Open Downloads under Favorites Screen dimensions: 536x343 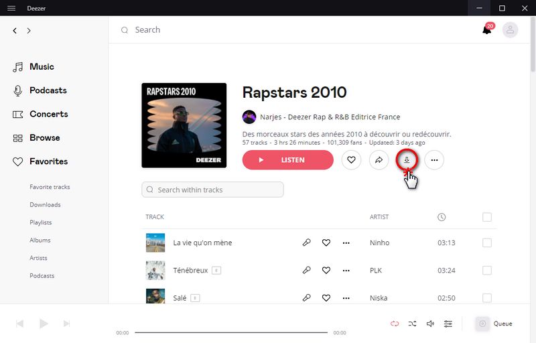[45, 204]
